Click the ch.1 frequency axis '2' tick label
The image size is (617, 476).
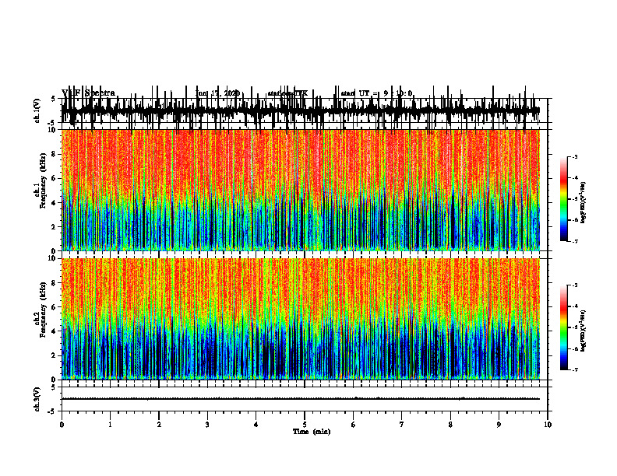point(55,226)
